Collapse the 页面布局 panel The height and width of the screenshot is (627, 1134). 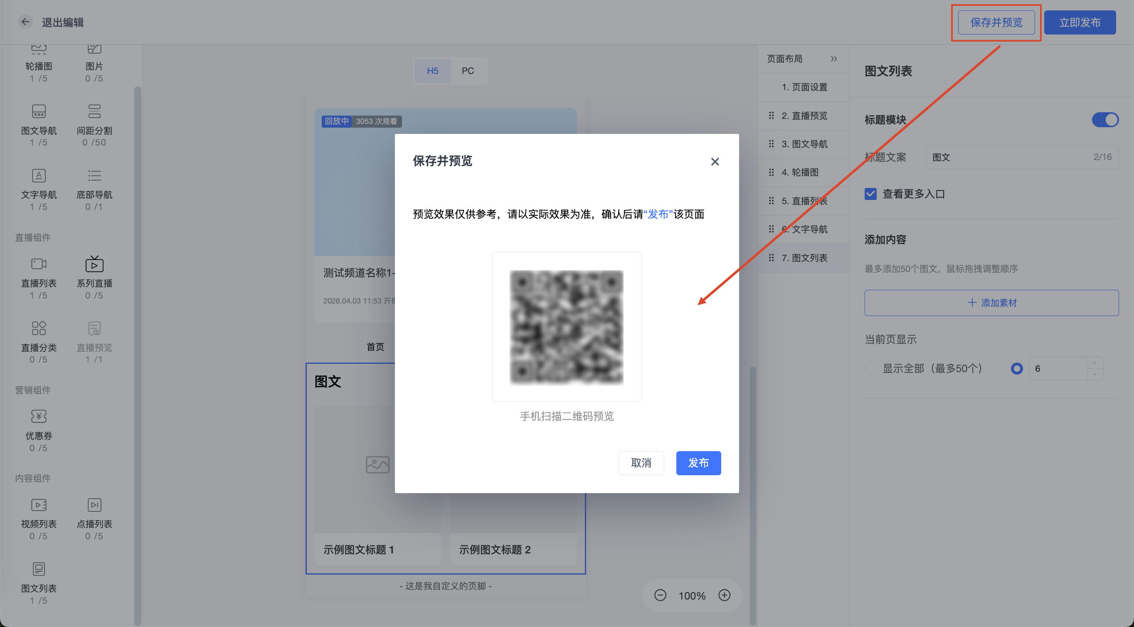point(833,59)
